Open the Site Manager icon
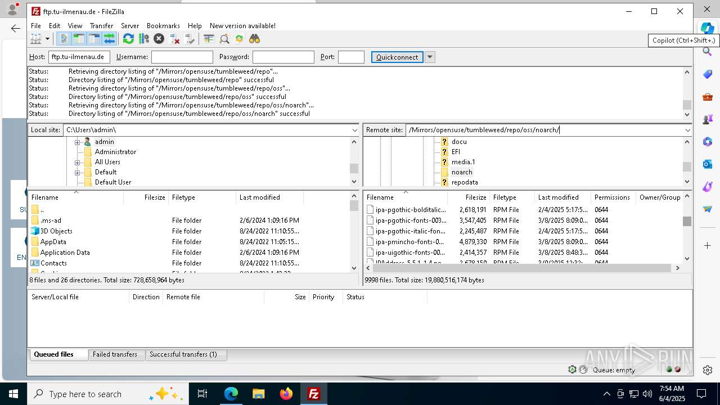The width and height of the screenshot is (720, 405). 35,39
